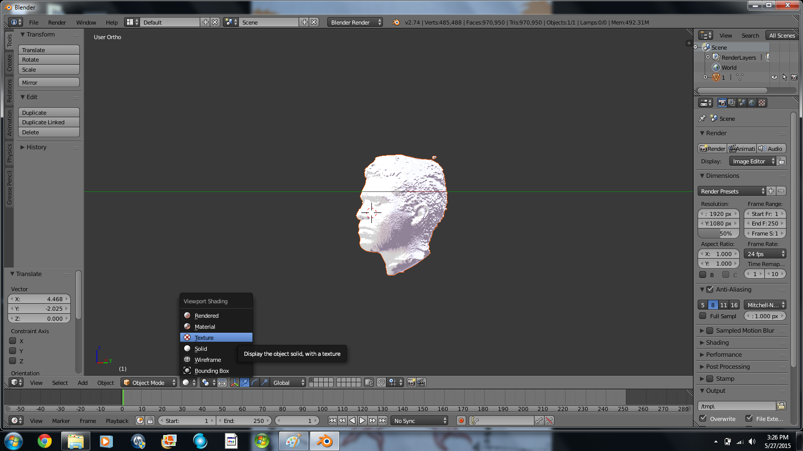Toggle the Overwrite checkbox
Screen dimensions: 803x451
point(703,418)
